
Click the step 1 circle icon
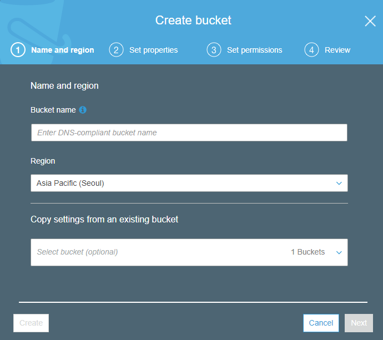click(x=18, y=50)
